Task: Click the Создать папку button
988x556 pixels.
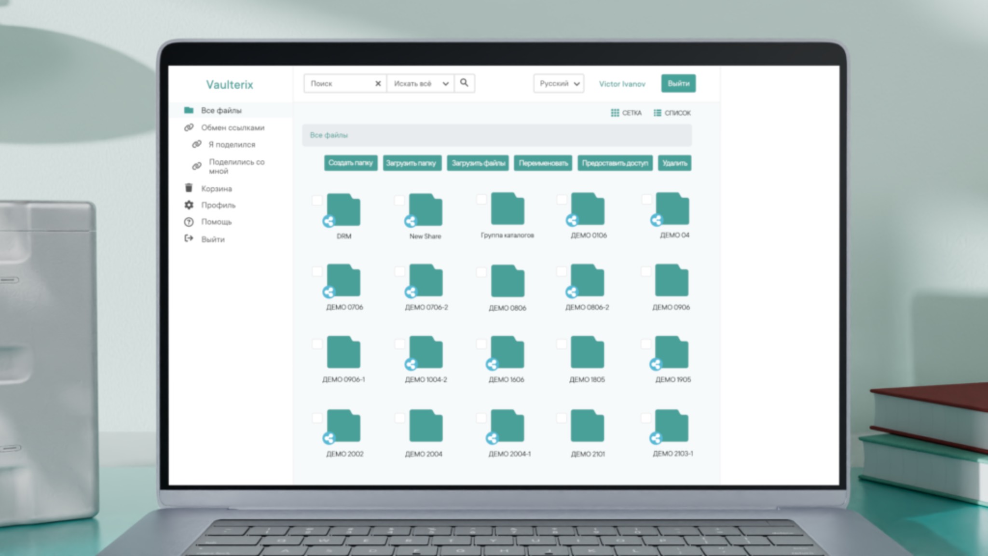Action: coord(350,163)
